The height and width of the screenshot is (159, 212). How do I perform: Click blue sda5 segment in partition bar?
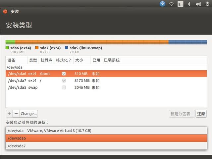[x=188, y=42]
